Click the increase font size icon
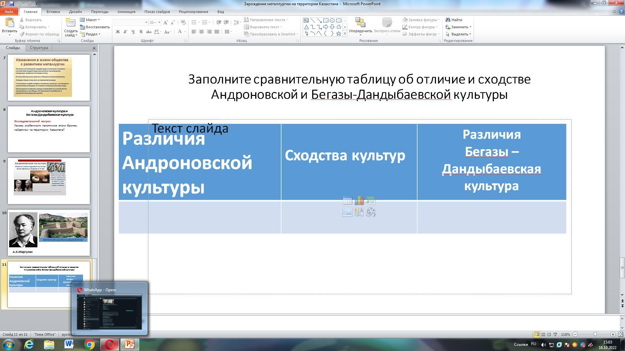Viewport: 625px width, 351px height. 166,22
